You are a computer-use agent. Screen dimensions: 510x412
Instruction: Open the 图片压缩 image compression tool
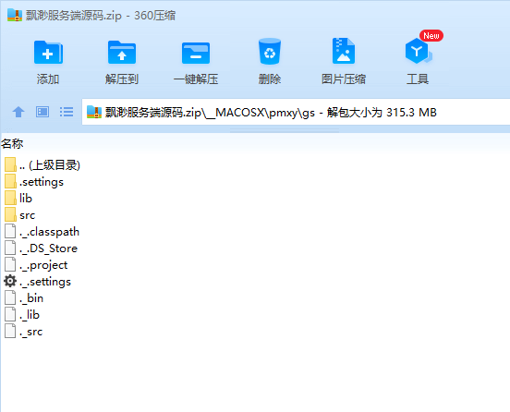344,51
